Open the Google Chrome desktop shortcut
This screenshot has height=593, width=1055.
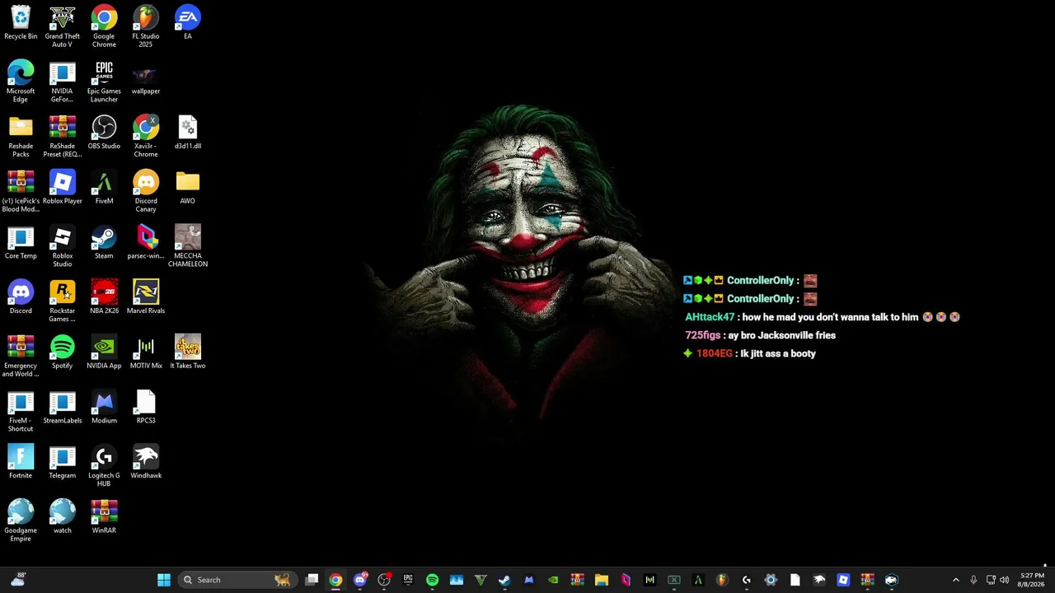(x=104, y=26)
